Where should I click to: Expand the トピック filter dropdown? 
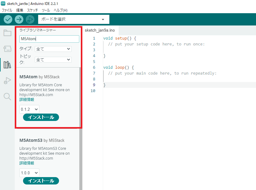click(53, 60)
